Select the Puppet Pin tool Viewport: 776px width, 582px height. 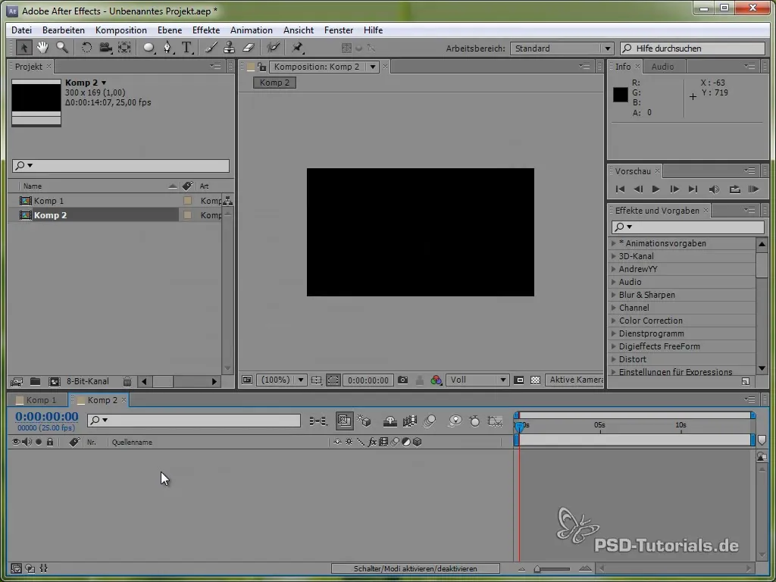coord(297,48)
